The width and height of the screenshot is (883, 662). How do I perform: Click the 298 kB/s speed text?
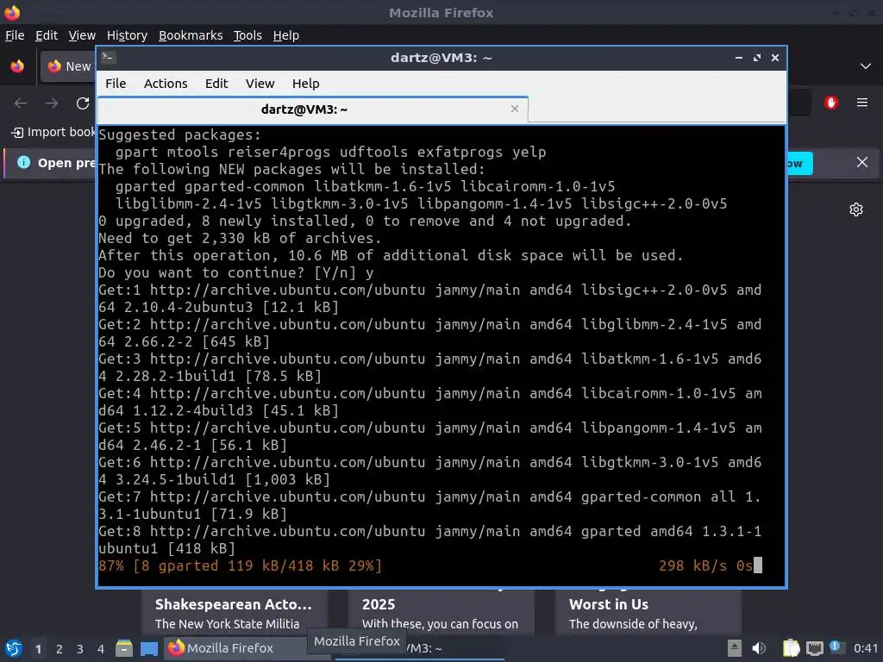tap(692, 565)
